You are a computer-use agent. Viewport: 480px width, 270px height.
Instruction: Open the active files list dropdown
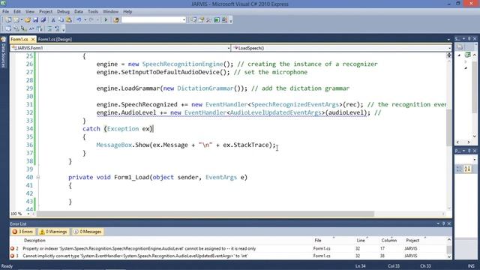(448, 40)
